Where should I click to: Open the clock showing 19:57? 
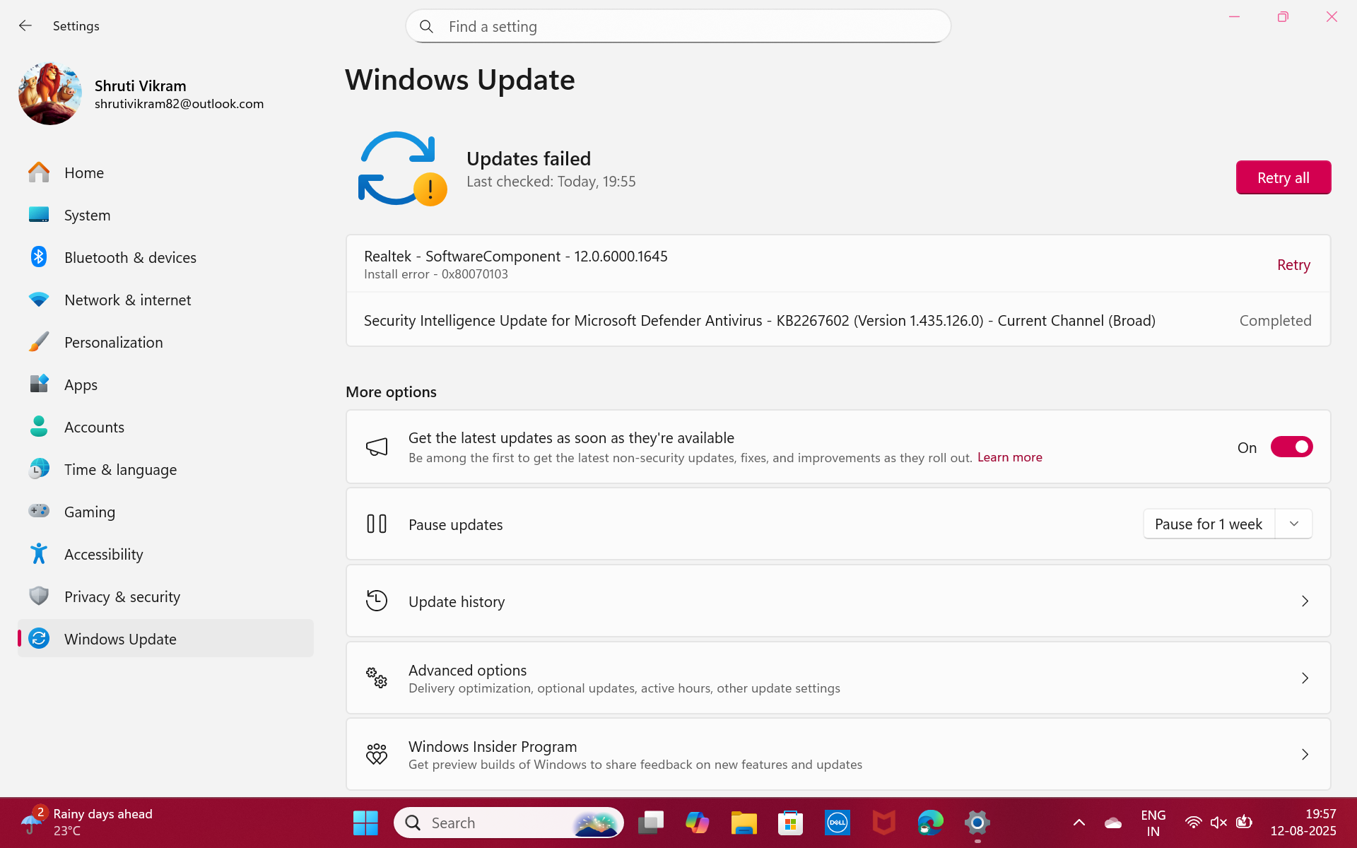coord(1303,823)
